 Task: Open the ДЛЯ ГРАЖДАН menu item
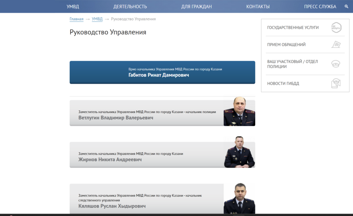(196, 7)
